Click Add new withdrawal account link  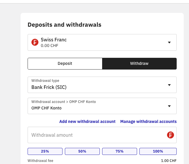tap(87, 121)
